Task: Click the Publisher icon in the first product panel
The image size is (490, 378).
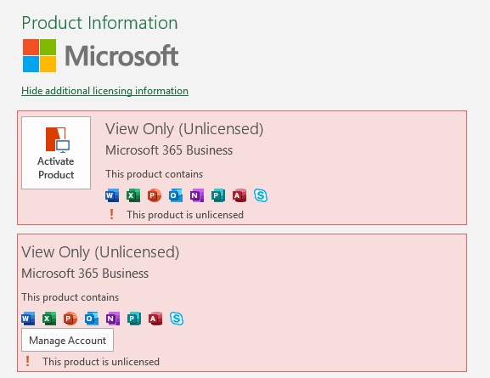Action: pos(218,195)
